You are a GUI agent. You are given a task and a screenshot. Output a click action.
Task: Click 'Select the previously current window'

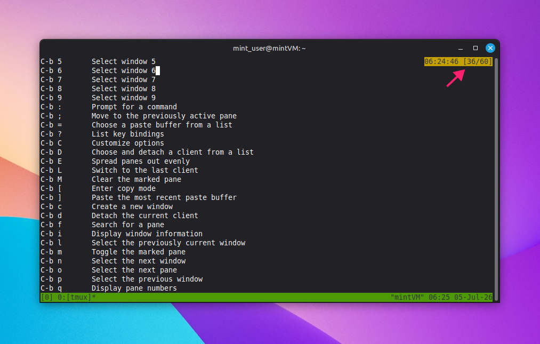[168, 243]
